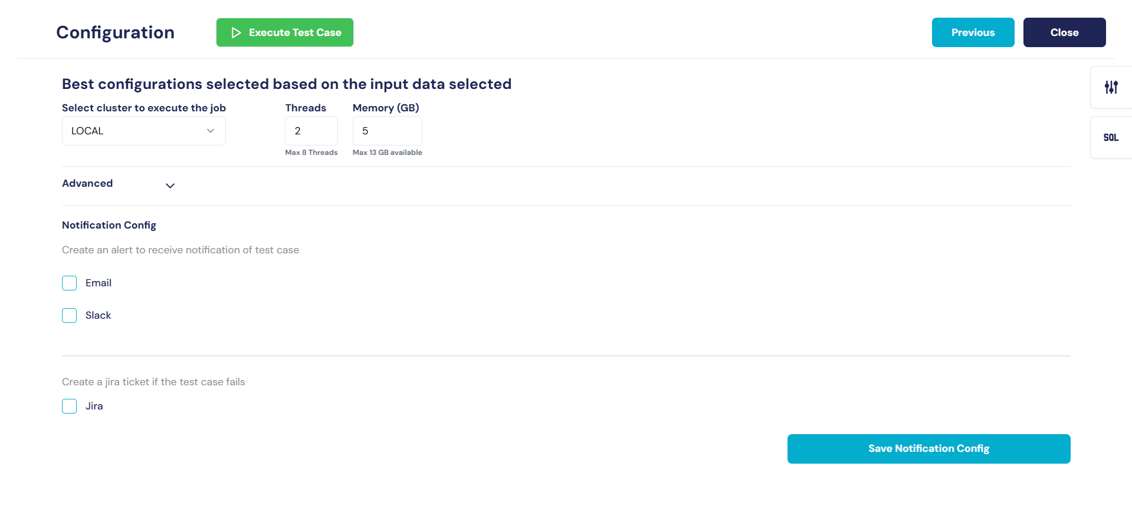Expand the Advanced section chevron
The image size is (1132, 509).
point(170,186)
